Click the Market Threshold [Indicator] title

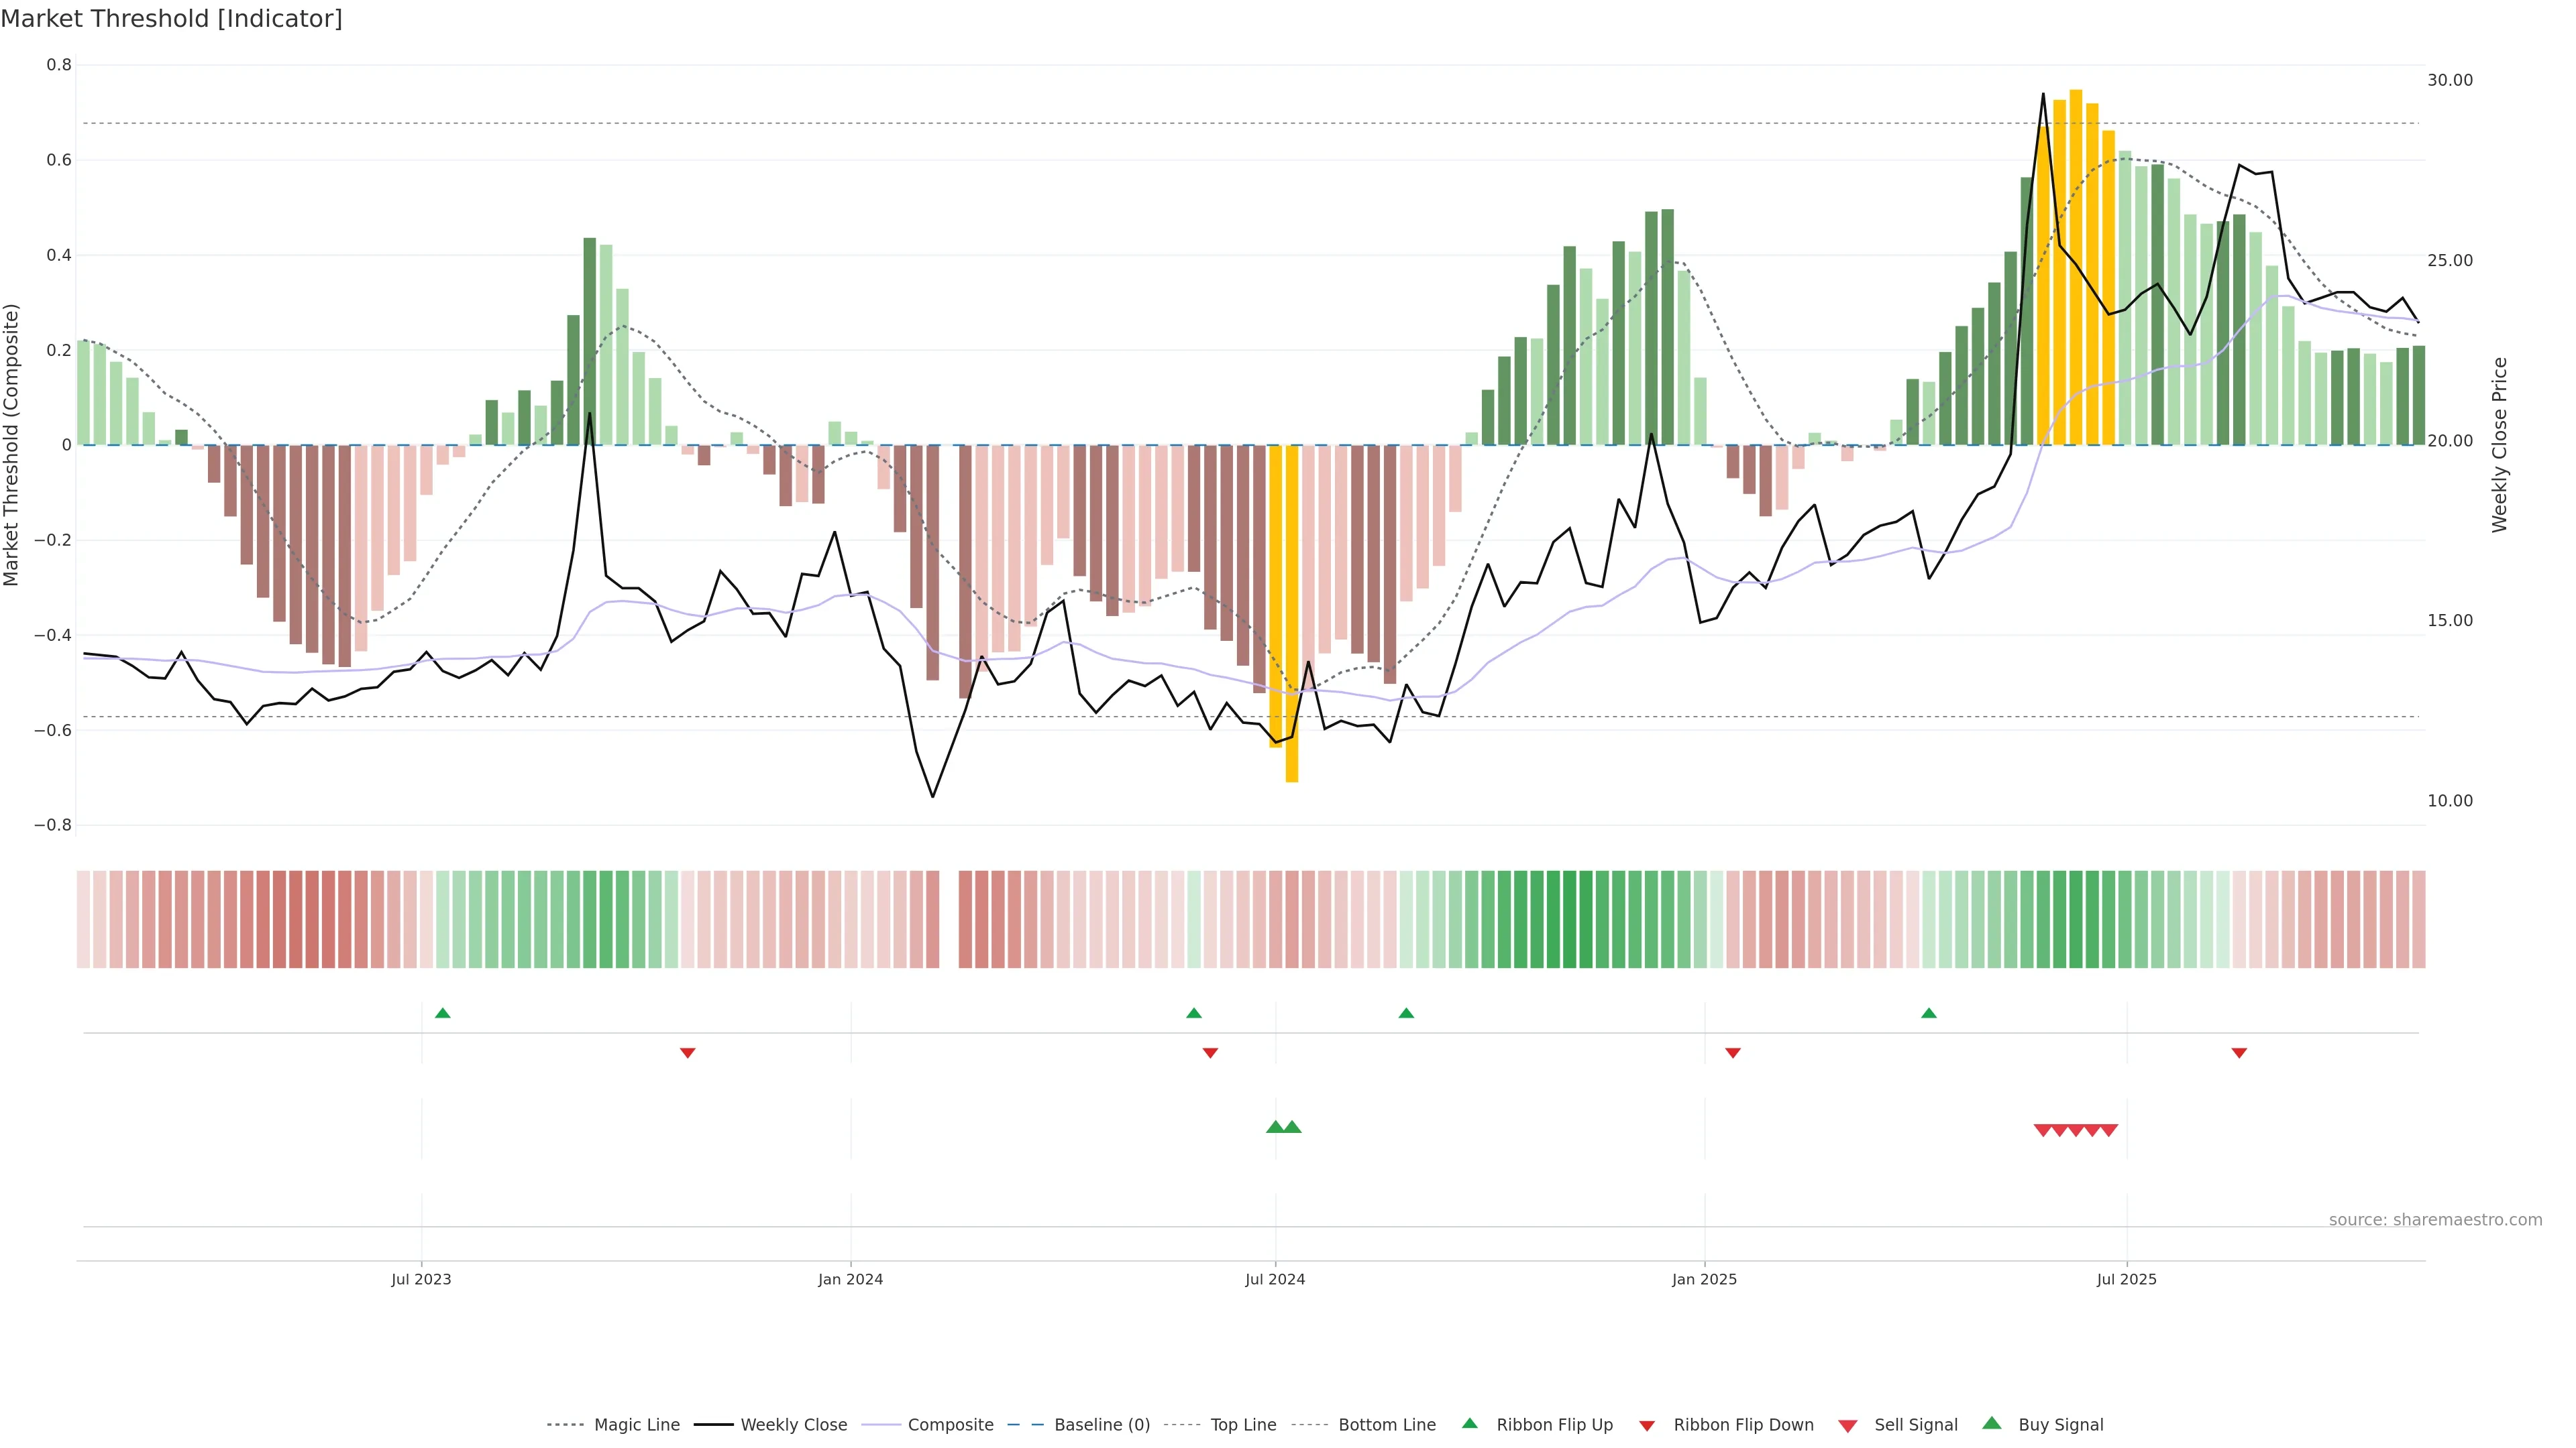click(x=171, y=19)
